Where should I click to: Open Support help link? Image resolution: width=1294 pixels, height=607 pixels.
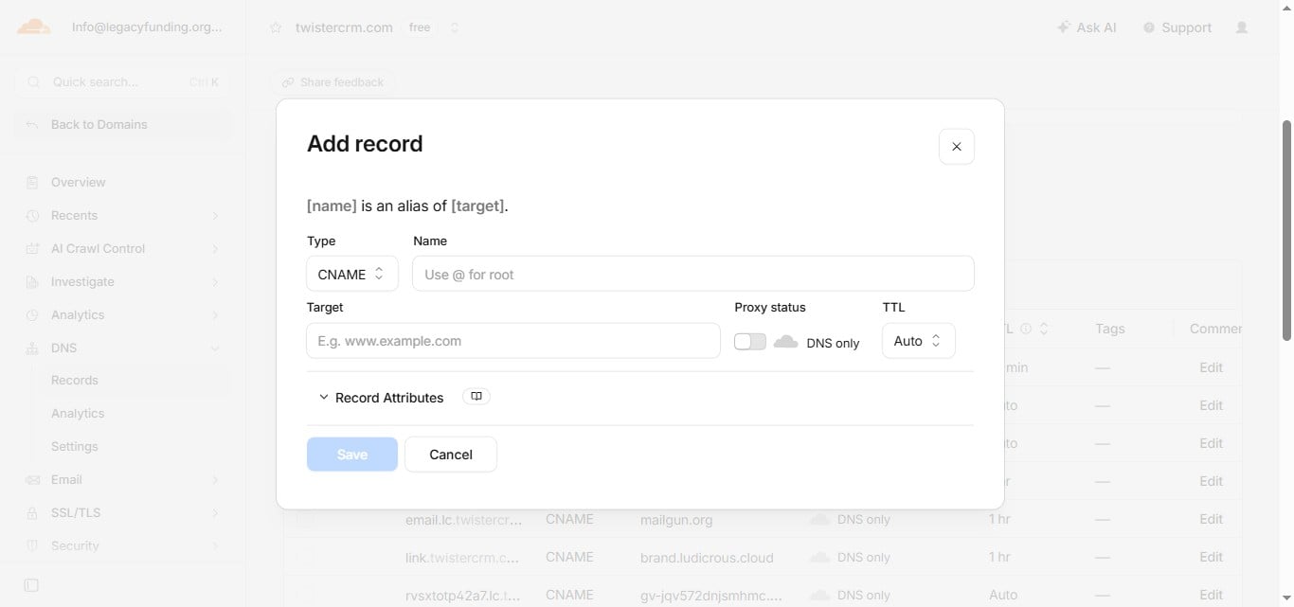[1177, 27]
